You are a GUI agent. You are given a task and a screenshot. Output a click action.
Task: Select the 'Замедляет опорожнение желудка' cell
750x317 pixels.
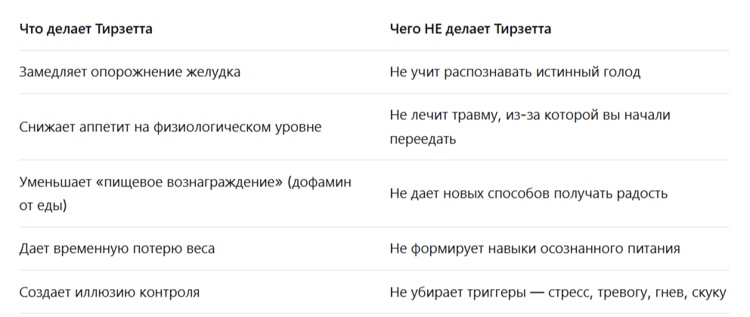coord(130,72)
